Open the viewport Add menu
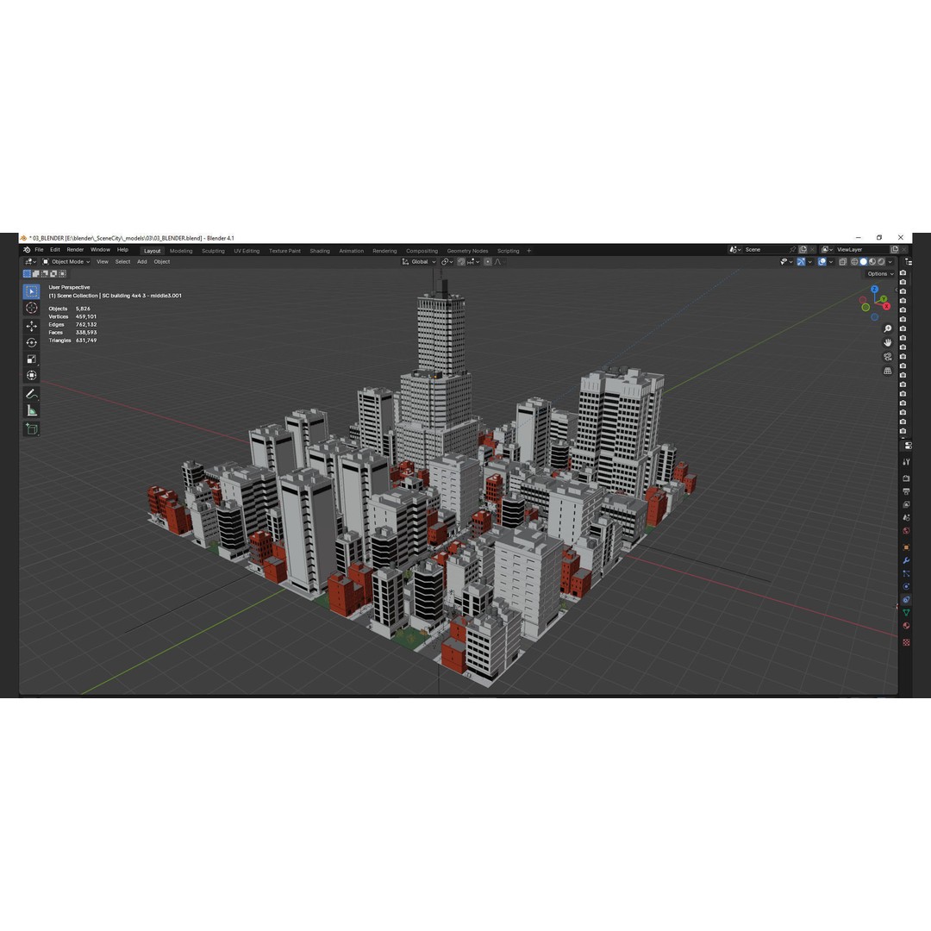931x931 pixels. [x=142, y=262]
